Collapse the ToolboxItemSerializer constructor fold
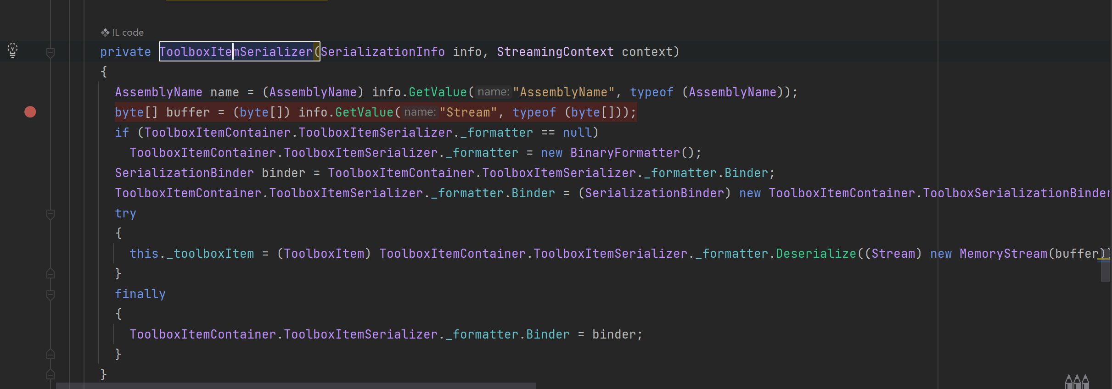 (51, 53)
